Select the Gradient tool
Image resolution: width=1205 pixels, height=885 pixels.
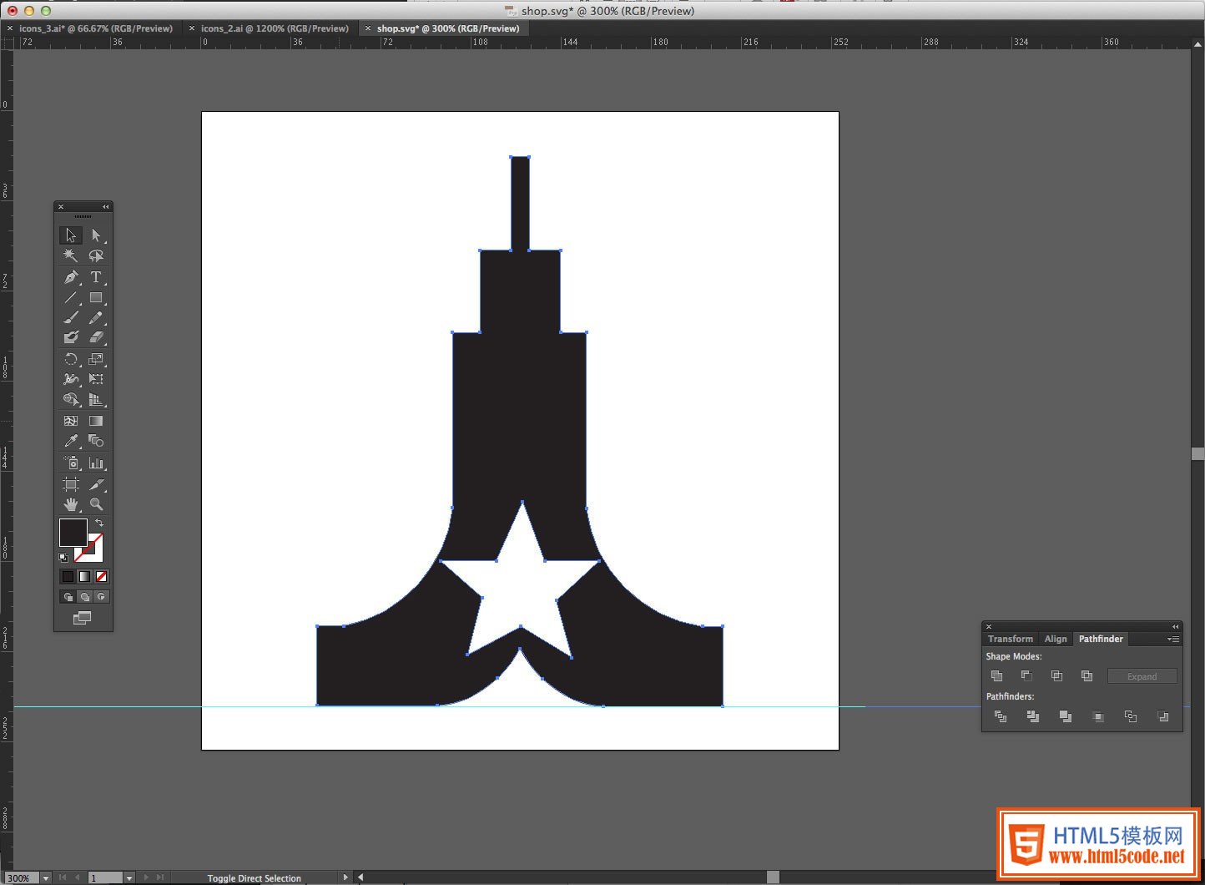(x=96, y=421)
